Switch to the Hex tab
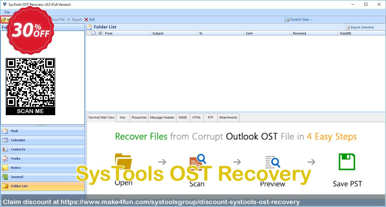 click(x=123, y=117)
